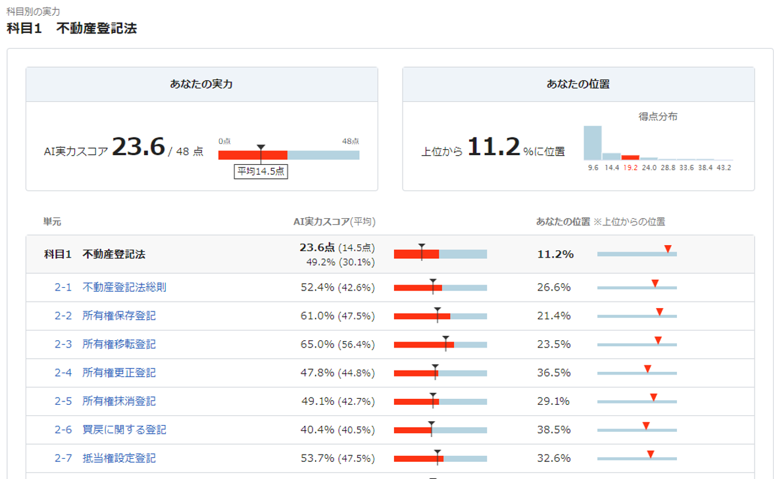The height and width of the screenshot is (479, 779).
Task: Click the 65.0% score bar for 所有権移転登記
Action: (440, 344)
